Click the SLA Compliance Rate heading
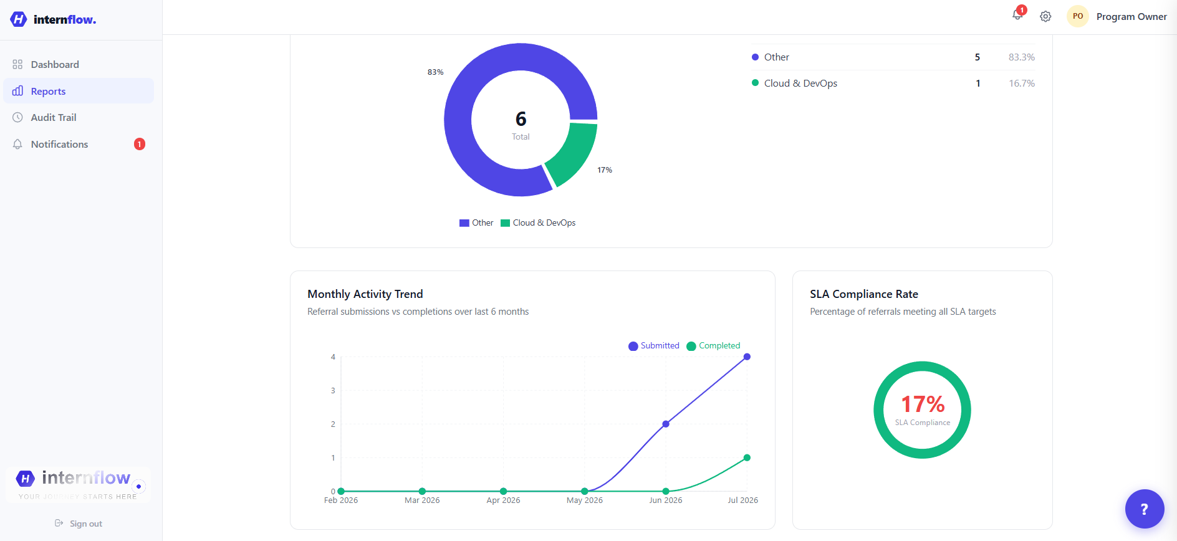Screen dimensions: 1177x541 (864, 294)
